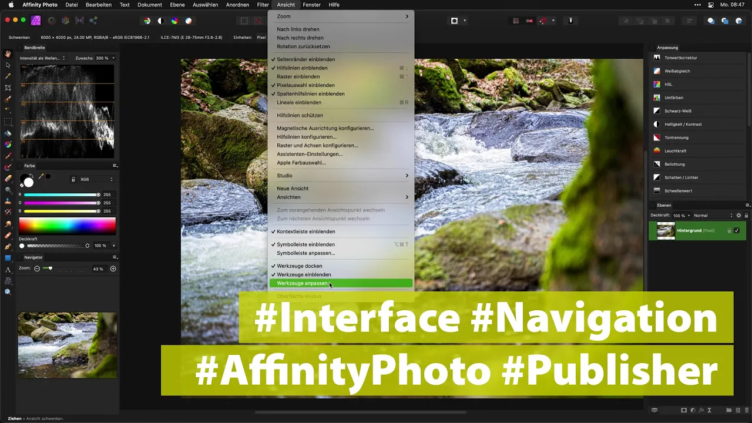Choose Nach links drehen
752x423 pixels.
(x=341, y=29)
